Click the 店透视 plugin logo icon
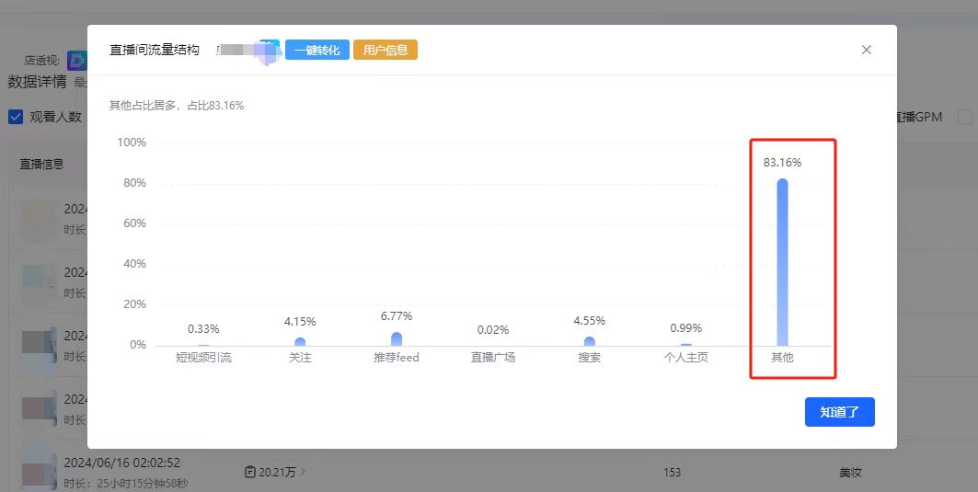The image size is (978, 492). click(x=77, y=61)
